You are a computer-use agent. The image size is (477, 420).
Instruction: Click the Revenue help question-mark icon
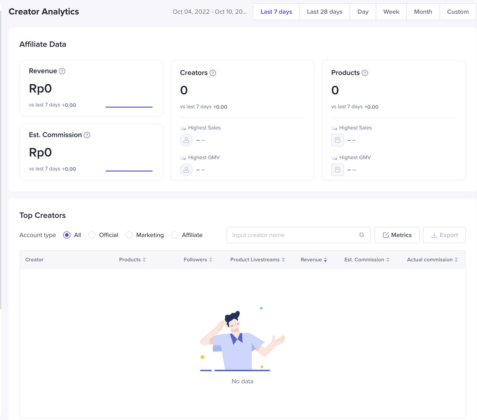click(x=62, y=71)
